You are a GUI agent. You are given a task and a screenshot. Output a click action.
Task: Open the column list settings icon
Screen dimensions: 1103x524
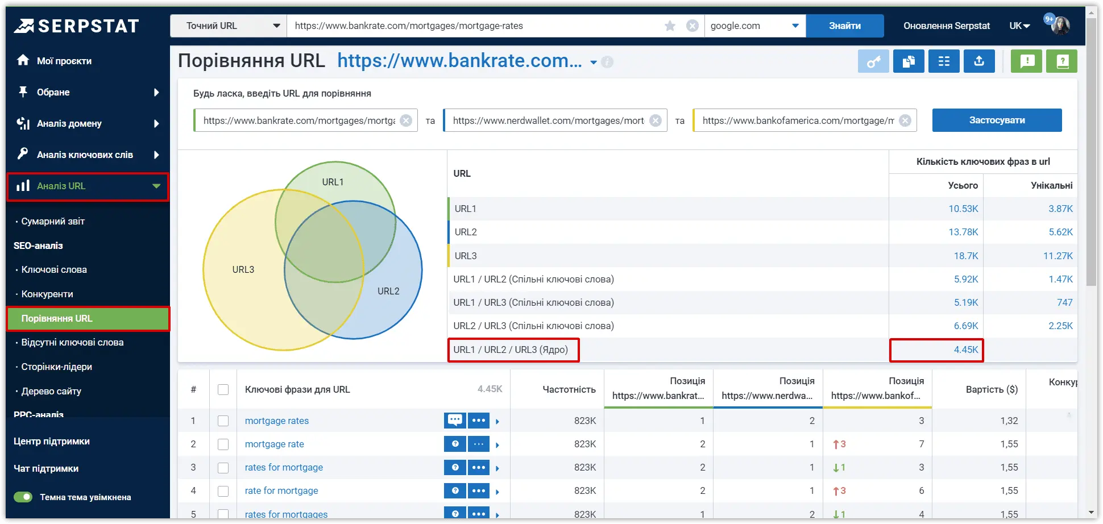pyautogui.click(x=944, y=61)
